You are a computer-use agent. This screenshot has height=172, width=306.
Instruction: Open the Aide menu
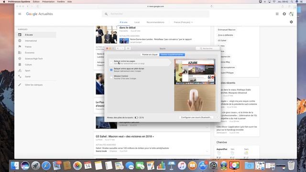(69, 1)
